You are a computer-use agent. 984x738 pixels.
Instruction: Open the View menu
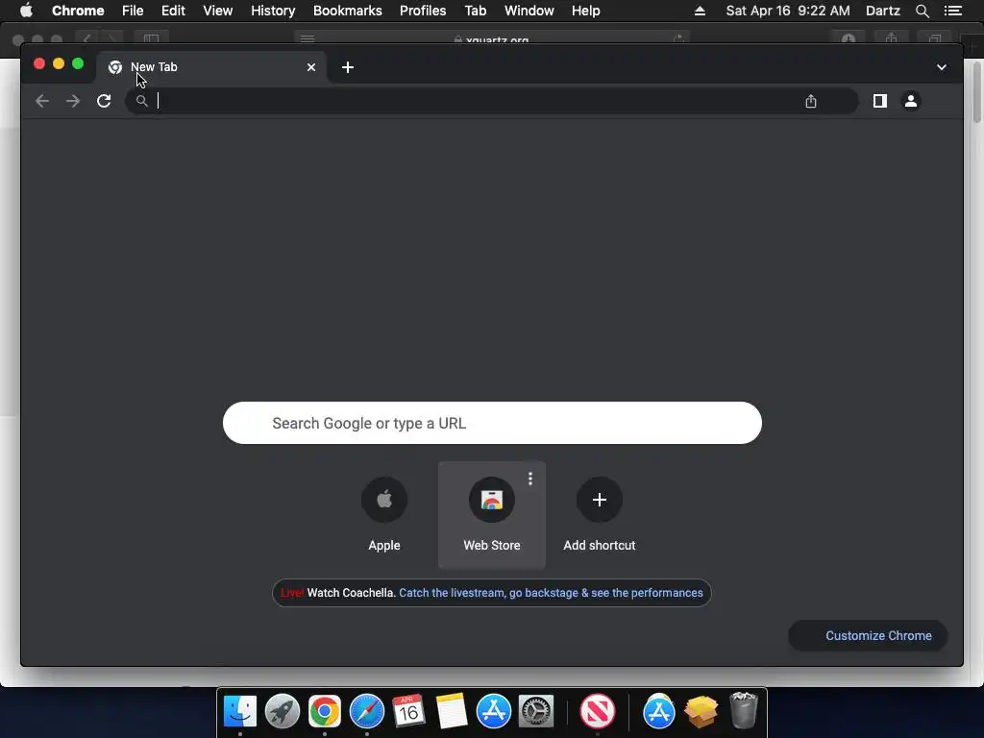click(218, 11)
